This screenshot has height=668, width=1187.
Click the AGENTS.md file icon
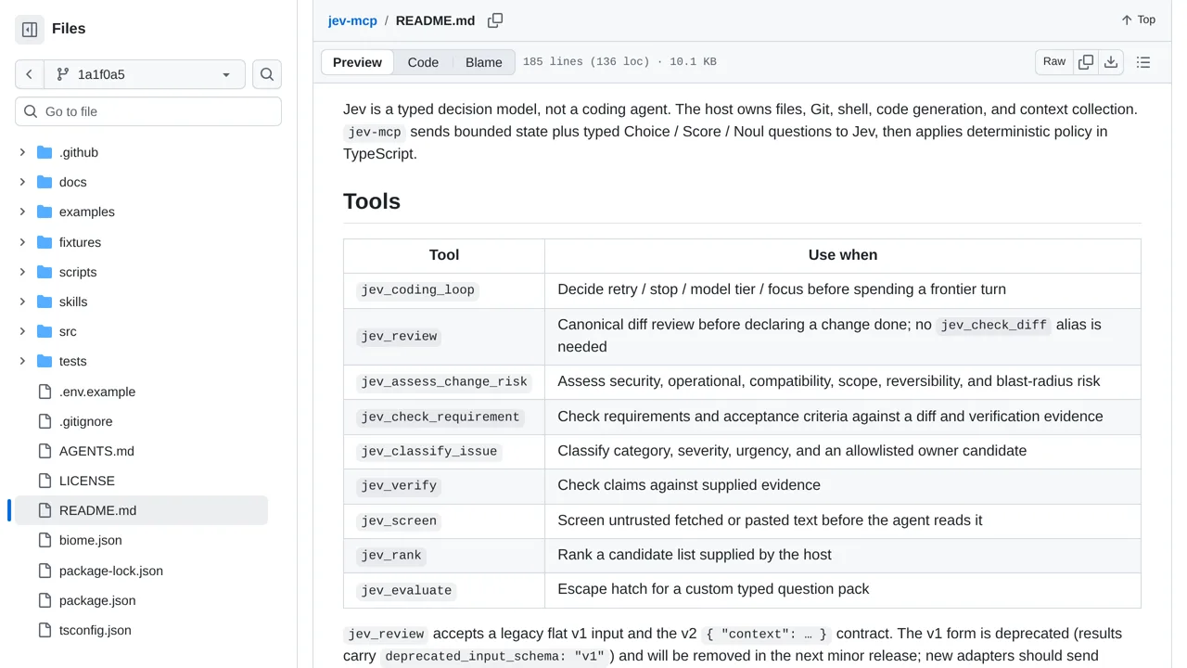click(x=45, y=451)
